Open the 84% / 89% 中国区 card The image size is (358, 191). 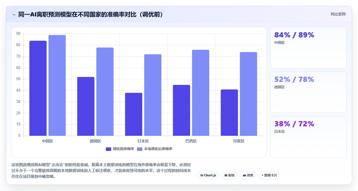pyautogui.click(x=308, y=48)
